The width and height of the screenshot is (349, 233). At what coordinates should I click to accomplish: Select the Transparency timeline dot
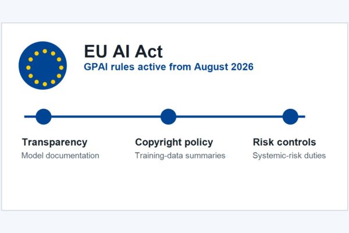[44, 116]
